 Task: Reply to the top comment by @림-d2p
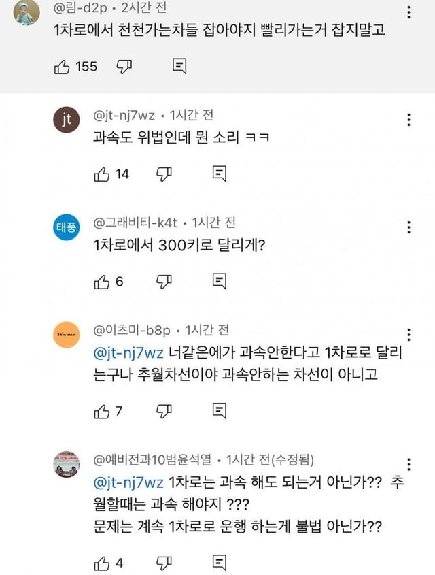(x=179, y=66)
